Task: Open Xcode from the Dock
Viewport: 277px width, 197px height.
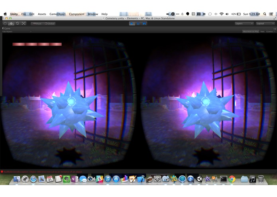Action: click(141, 179)
